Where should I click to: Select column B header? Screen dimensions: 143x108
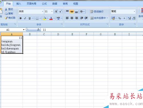coord(30,34)
